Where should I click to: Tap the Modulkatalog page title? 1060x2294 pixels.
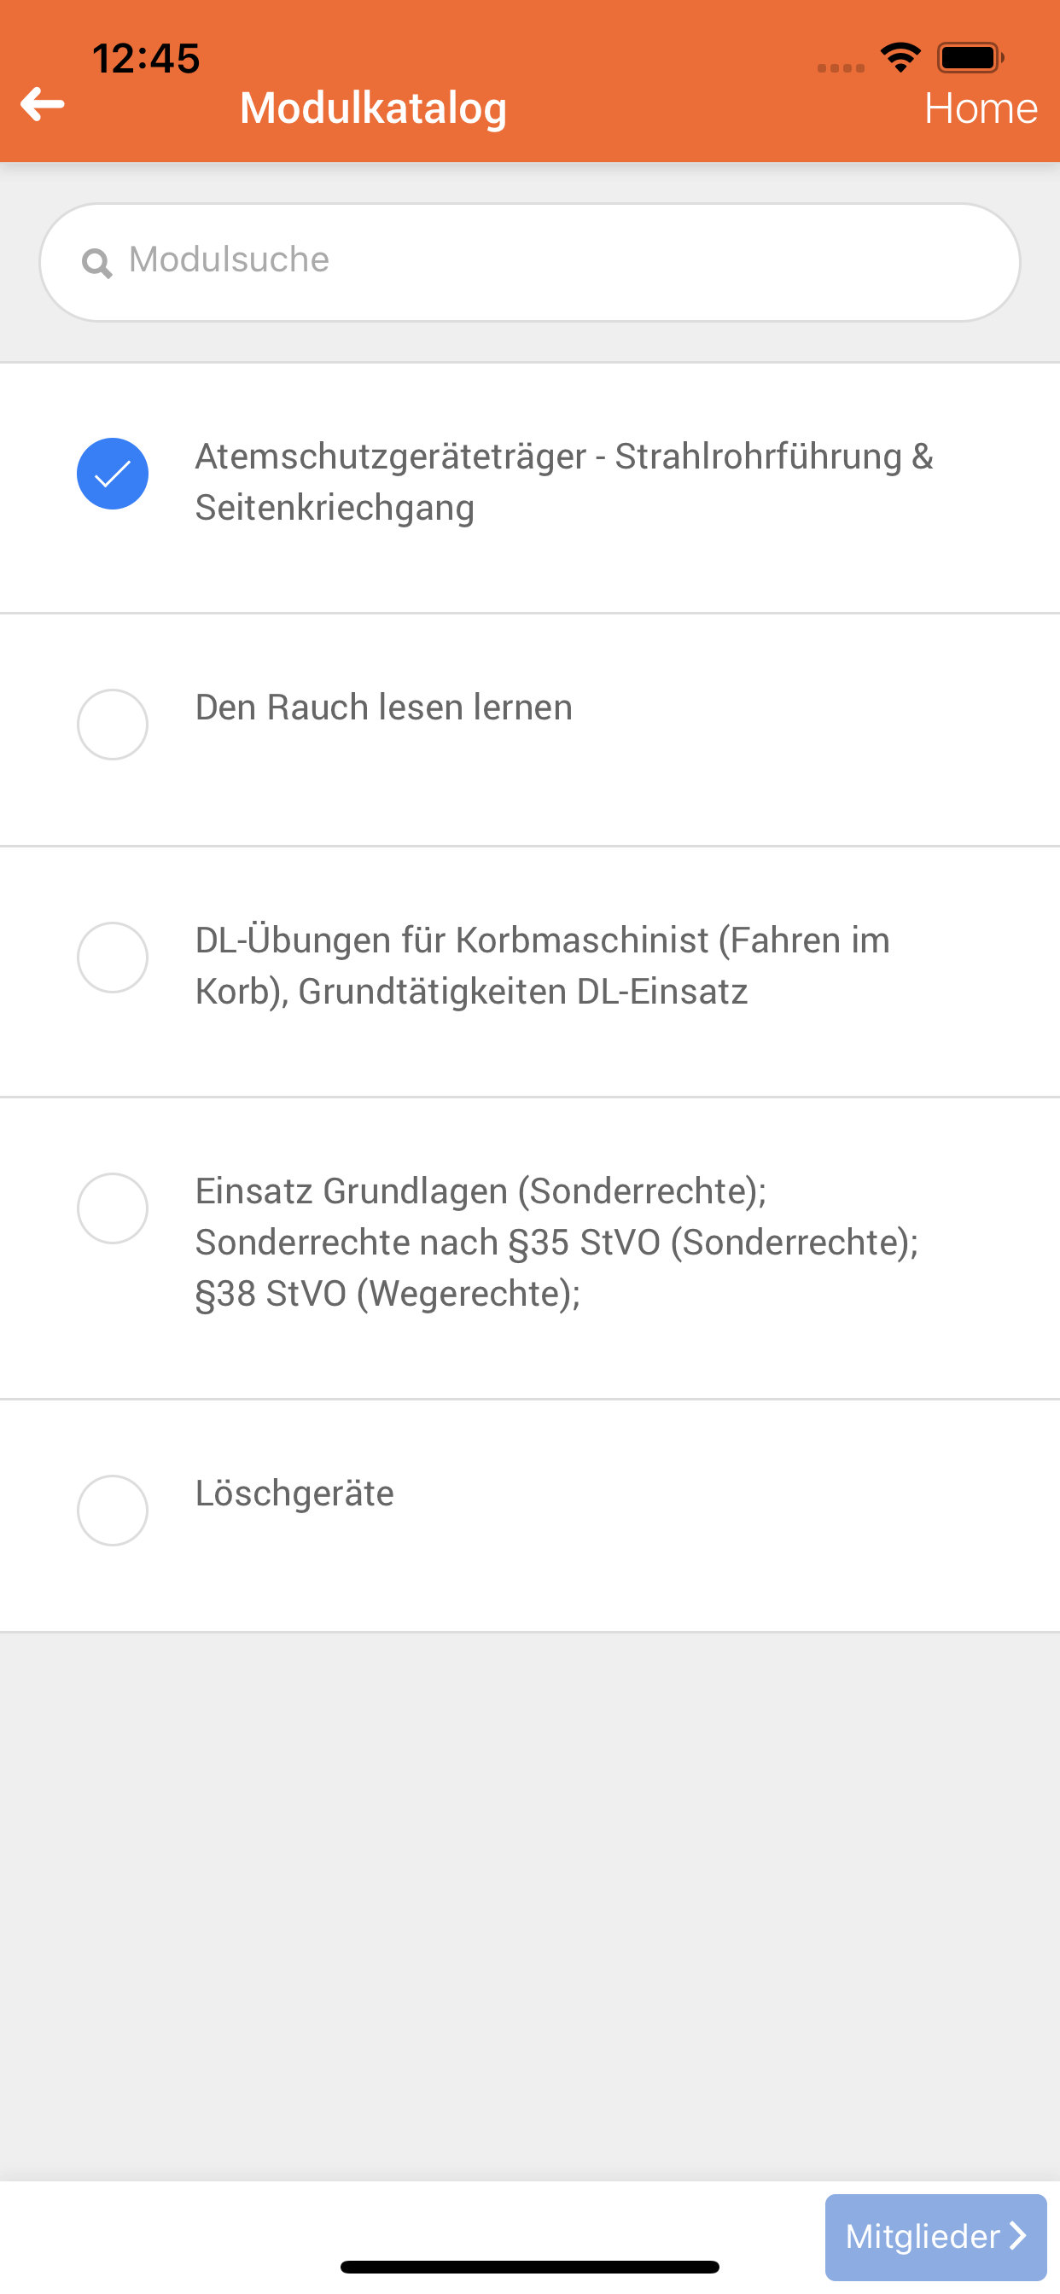coord(373,108)
